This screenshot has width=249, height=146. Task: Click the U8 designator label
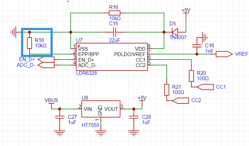coord(85,98)
